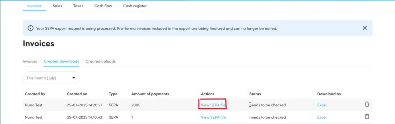Dismiss the SEPA export notification banner
This screenshot has height=124, width=395.
[x=365, y=28]
